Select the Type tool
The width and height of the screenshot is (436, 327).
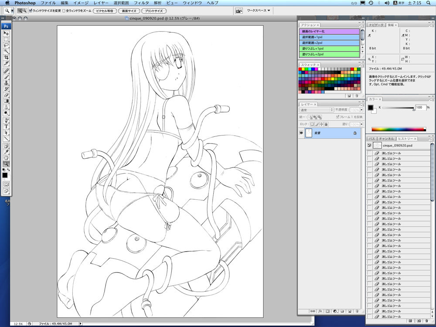pos(6,126)
